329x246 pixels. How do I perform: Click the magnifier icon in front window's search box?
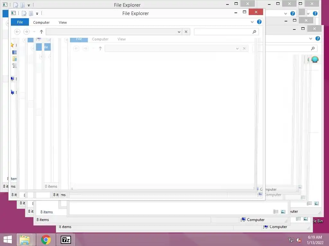(254, 32)
